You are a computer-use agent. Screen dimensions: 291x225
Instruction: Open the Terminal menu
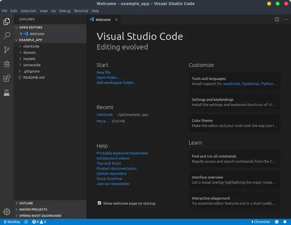coord(81,11)
